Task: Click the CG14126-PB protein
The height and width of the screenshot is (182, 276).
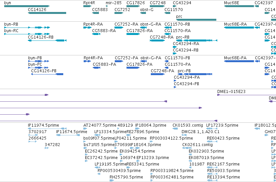Action: pyautogui.click(x=47, y=74)
